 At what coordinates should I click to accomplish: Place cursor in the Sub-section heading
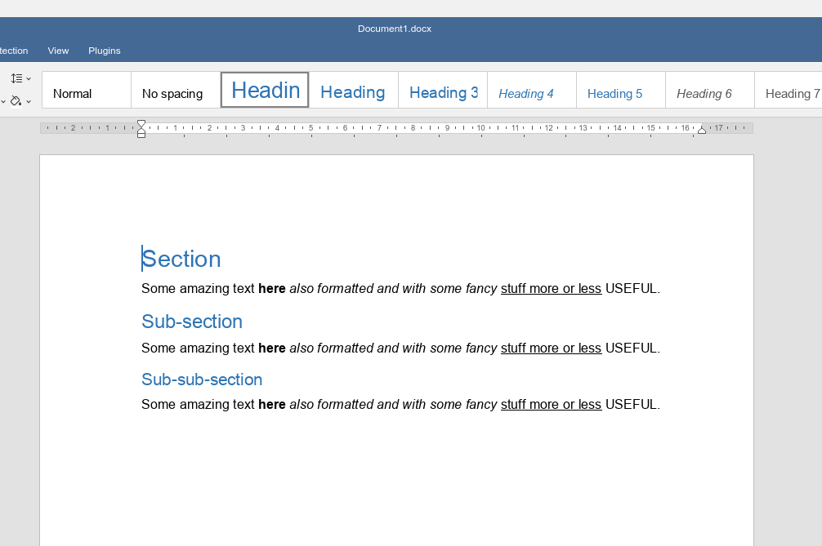tap(192, 322)
